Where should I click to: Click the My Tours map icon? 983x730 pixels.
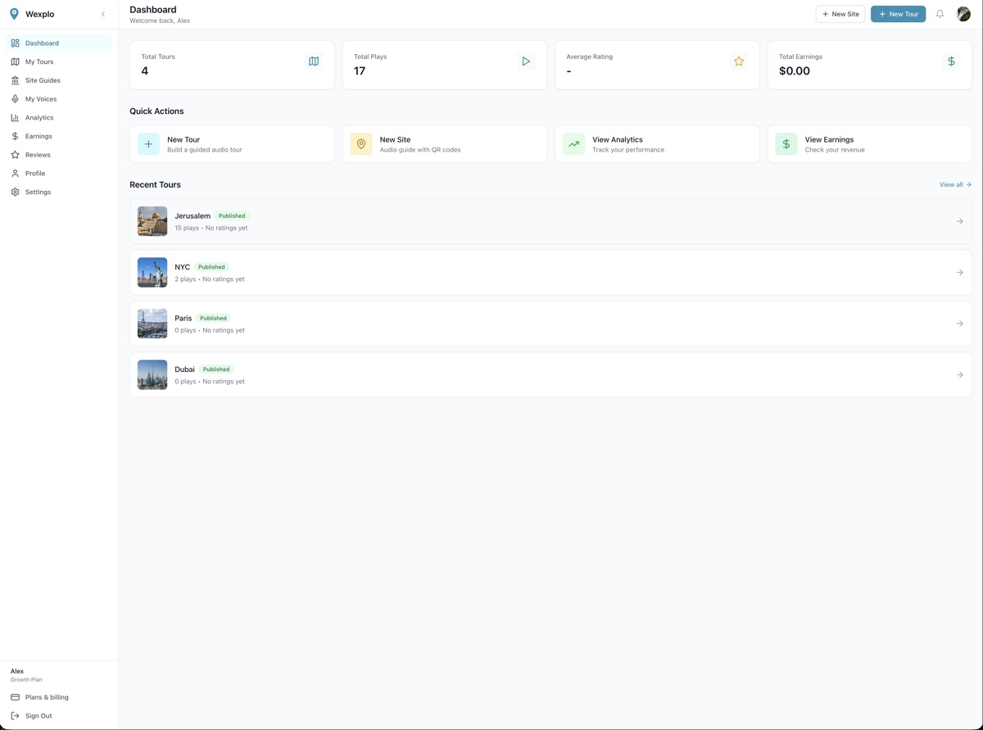15,61
